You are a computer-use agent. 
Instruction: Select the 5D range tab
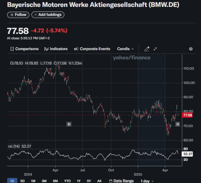pos(22,181)
